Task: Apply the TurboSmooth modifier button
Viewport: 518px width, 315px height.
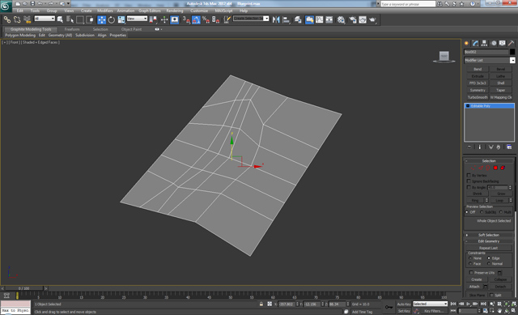Action: click(478, 97)
